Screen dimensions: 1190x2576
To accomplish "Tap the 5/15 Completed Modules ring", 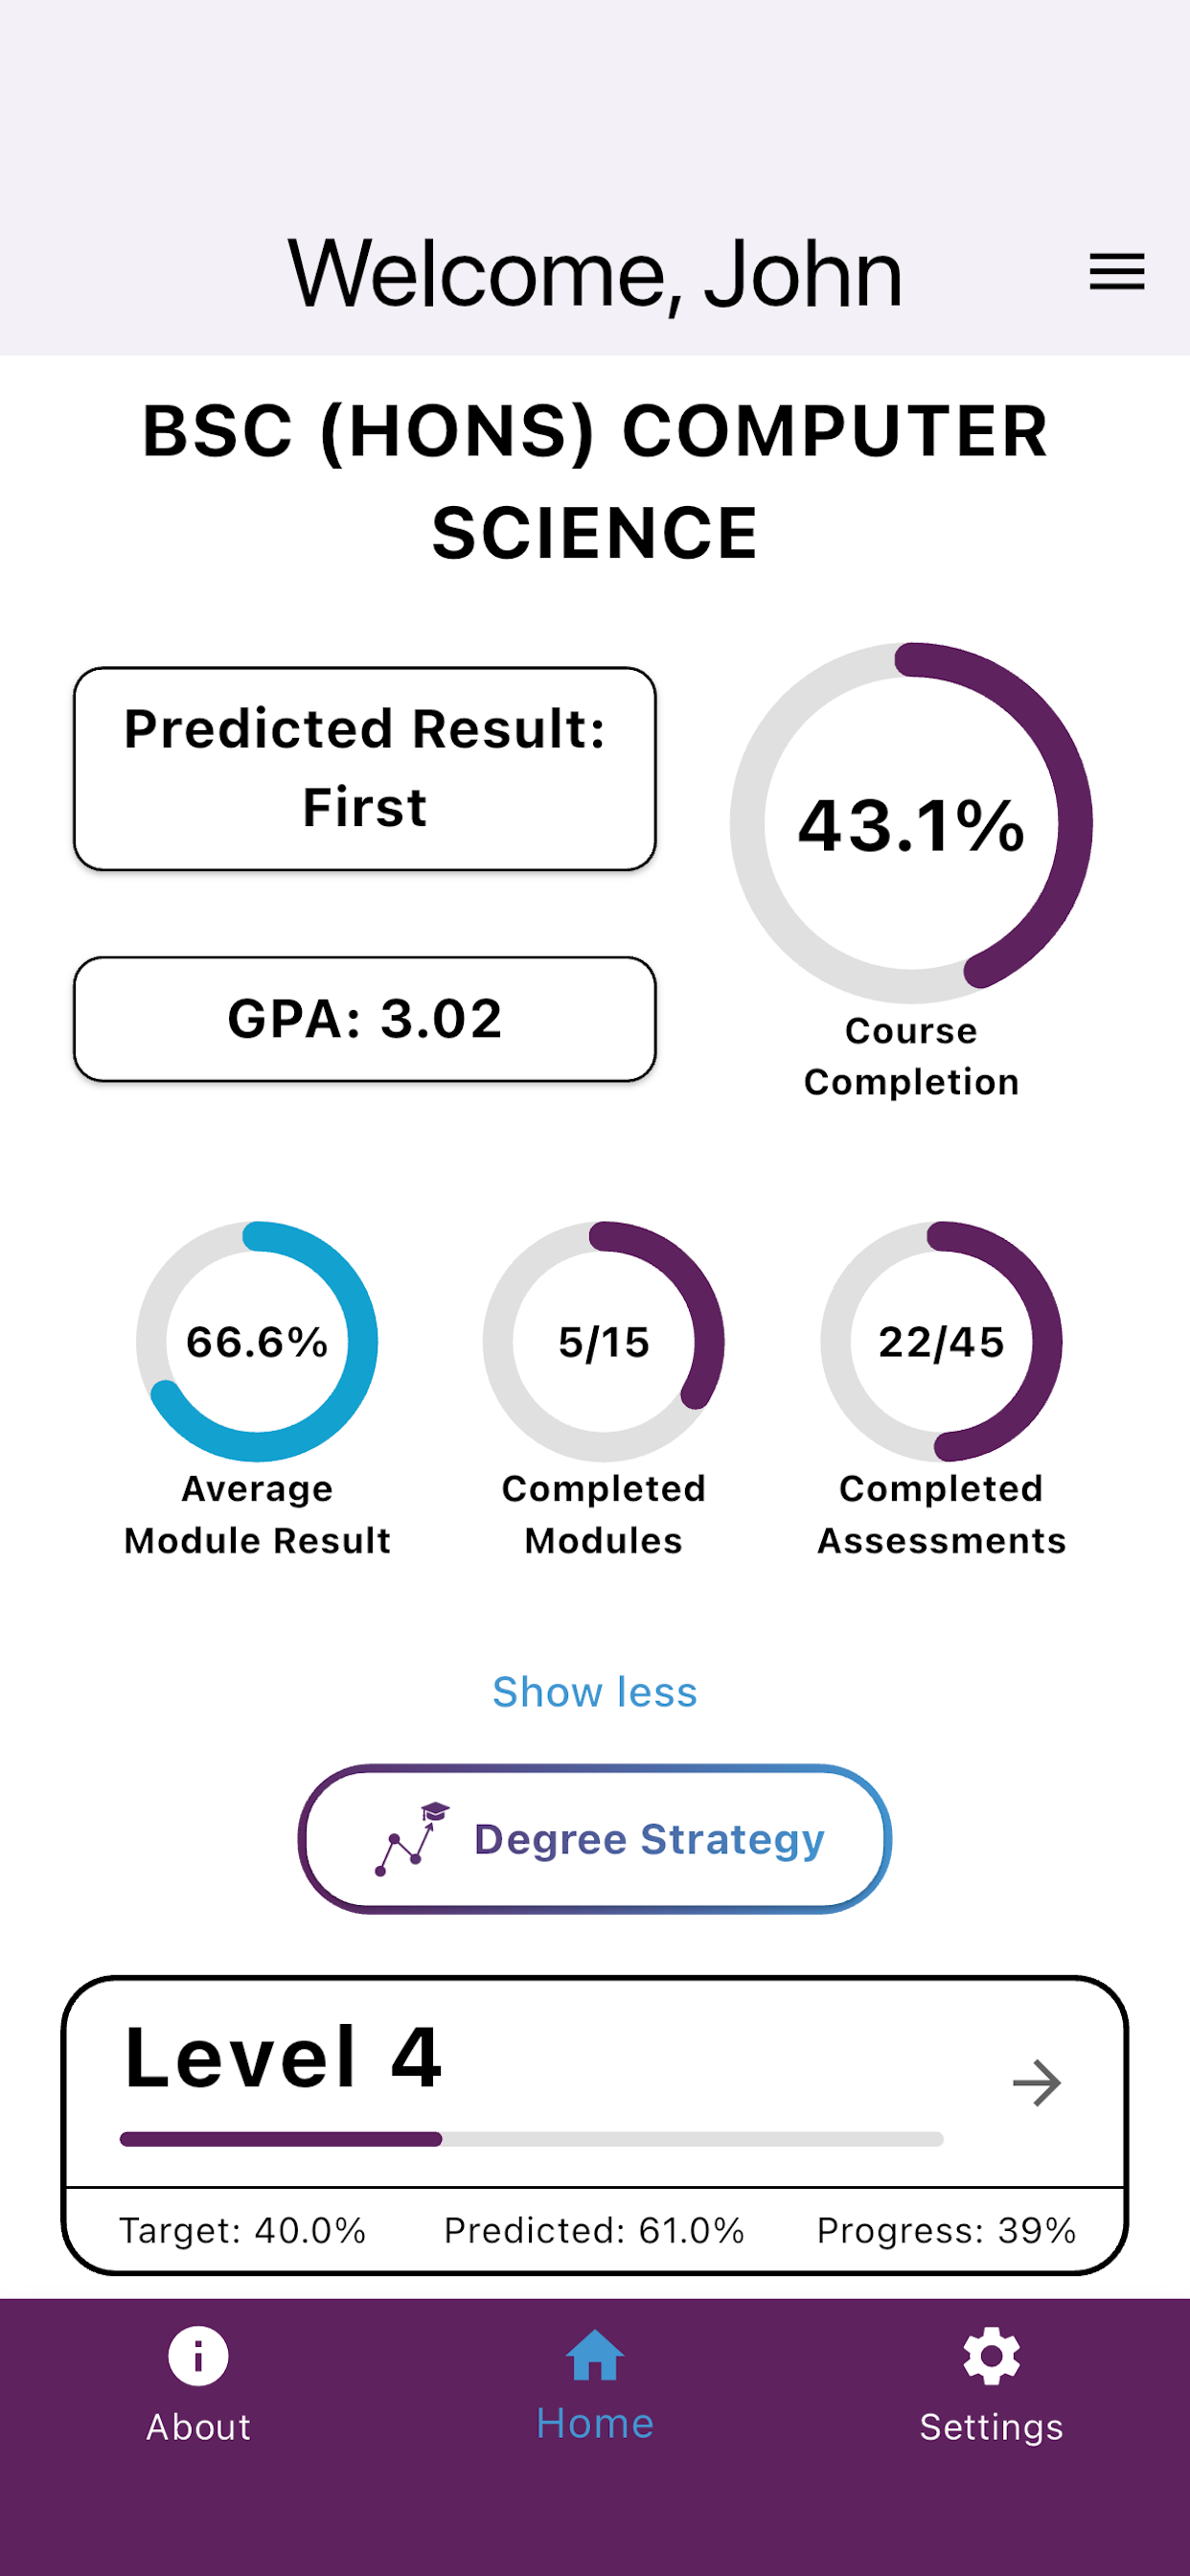I will (603, 1341).
